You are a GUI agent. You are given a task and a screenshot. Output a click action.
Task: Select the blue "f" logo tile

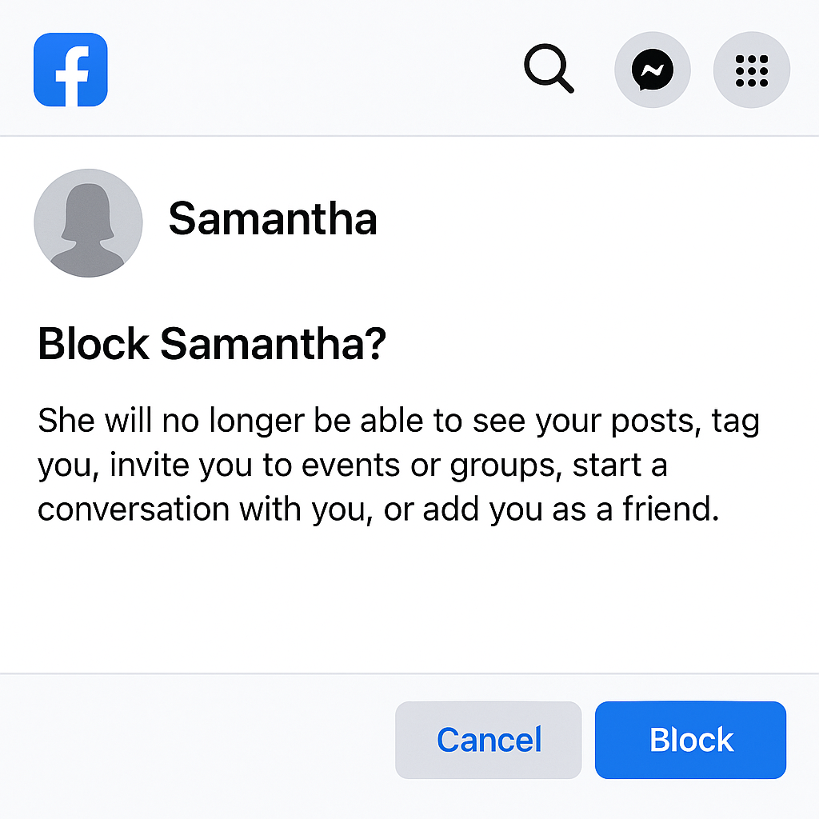[70, 70]
